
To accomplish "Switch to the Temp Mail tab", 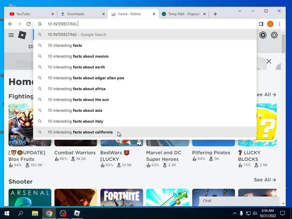I will [x=184, y=14].
